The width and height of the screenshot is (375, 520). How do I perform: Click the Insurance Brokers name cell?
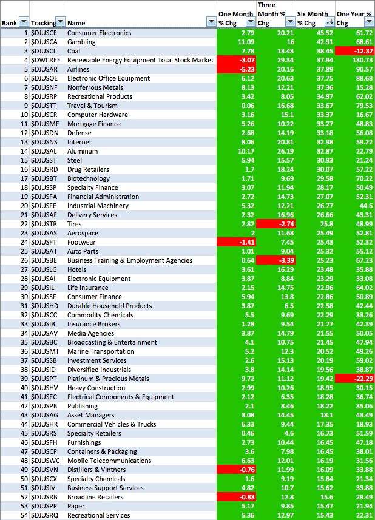[141, 324]
